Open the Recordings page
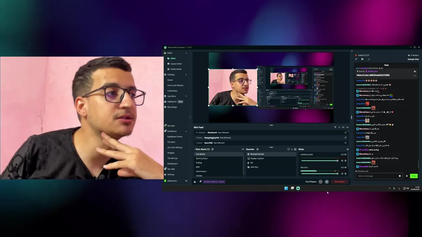Screen dimensions: 422x237 click(x=171, y=107)
